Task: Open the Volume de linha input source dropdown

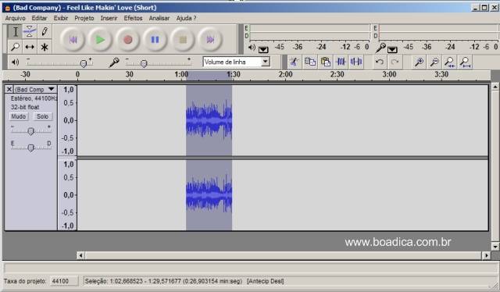Action: tap(266, 62)
